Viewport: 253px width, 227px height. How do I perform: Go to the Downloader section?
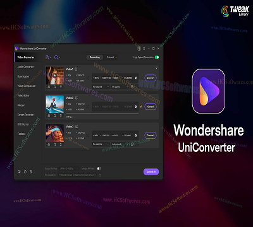coord(23,76)
